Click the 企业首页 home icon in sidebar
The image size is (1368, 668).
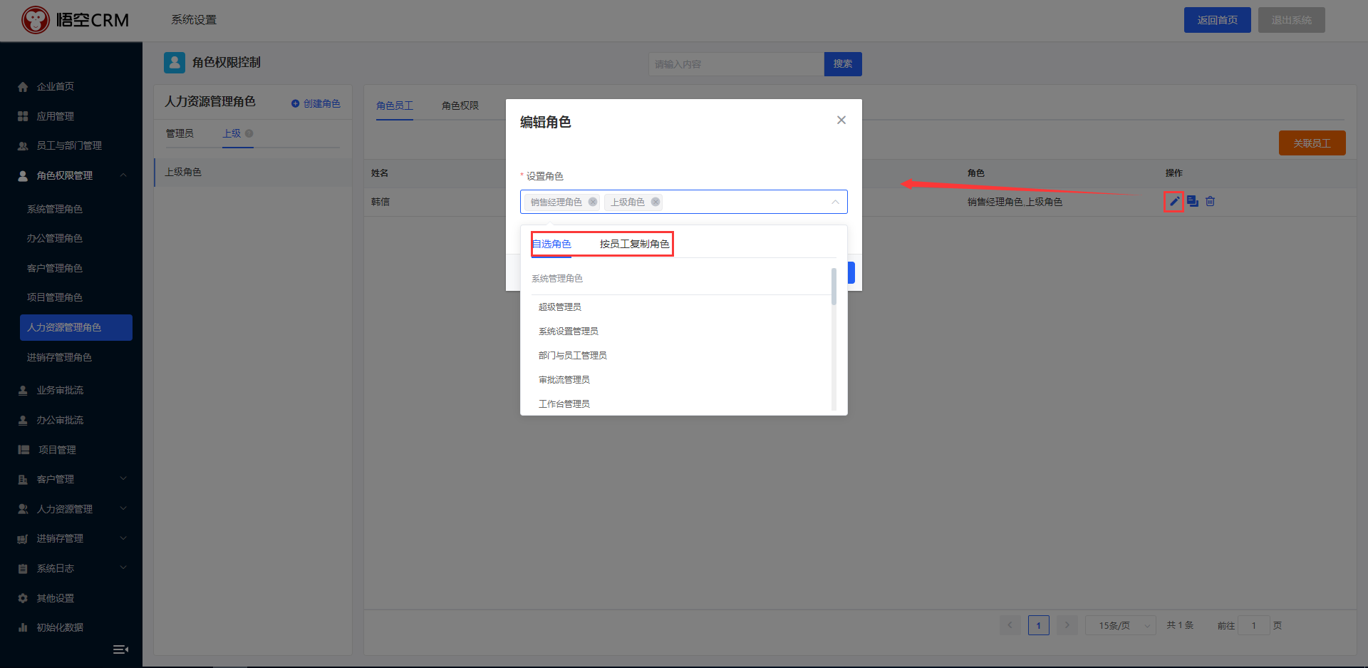point(23,87)
